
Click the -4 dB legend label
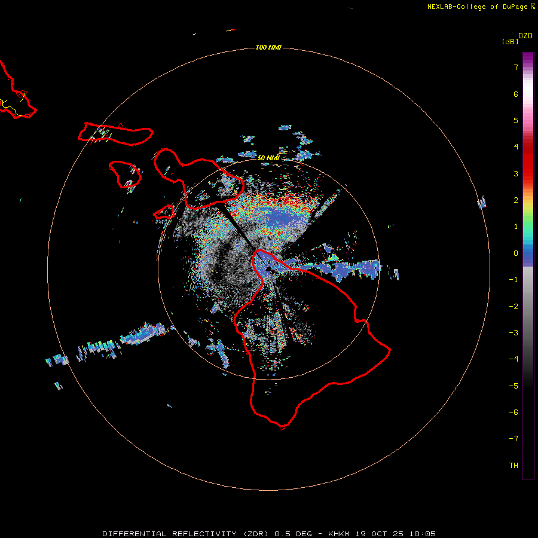513,359
